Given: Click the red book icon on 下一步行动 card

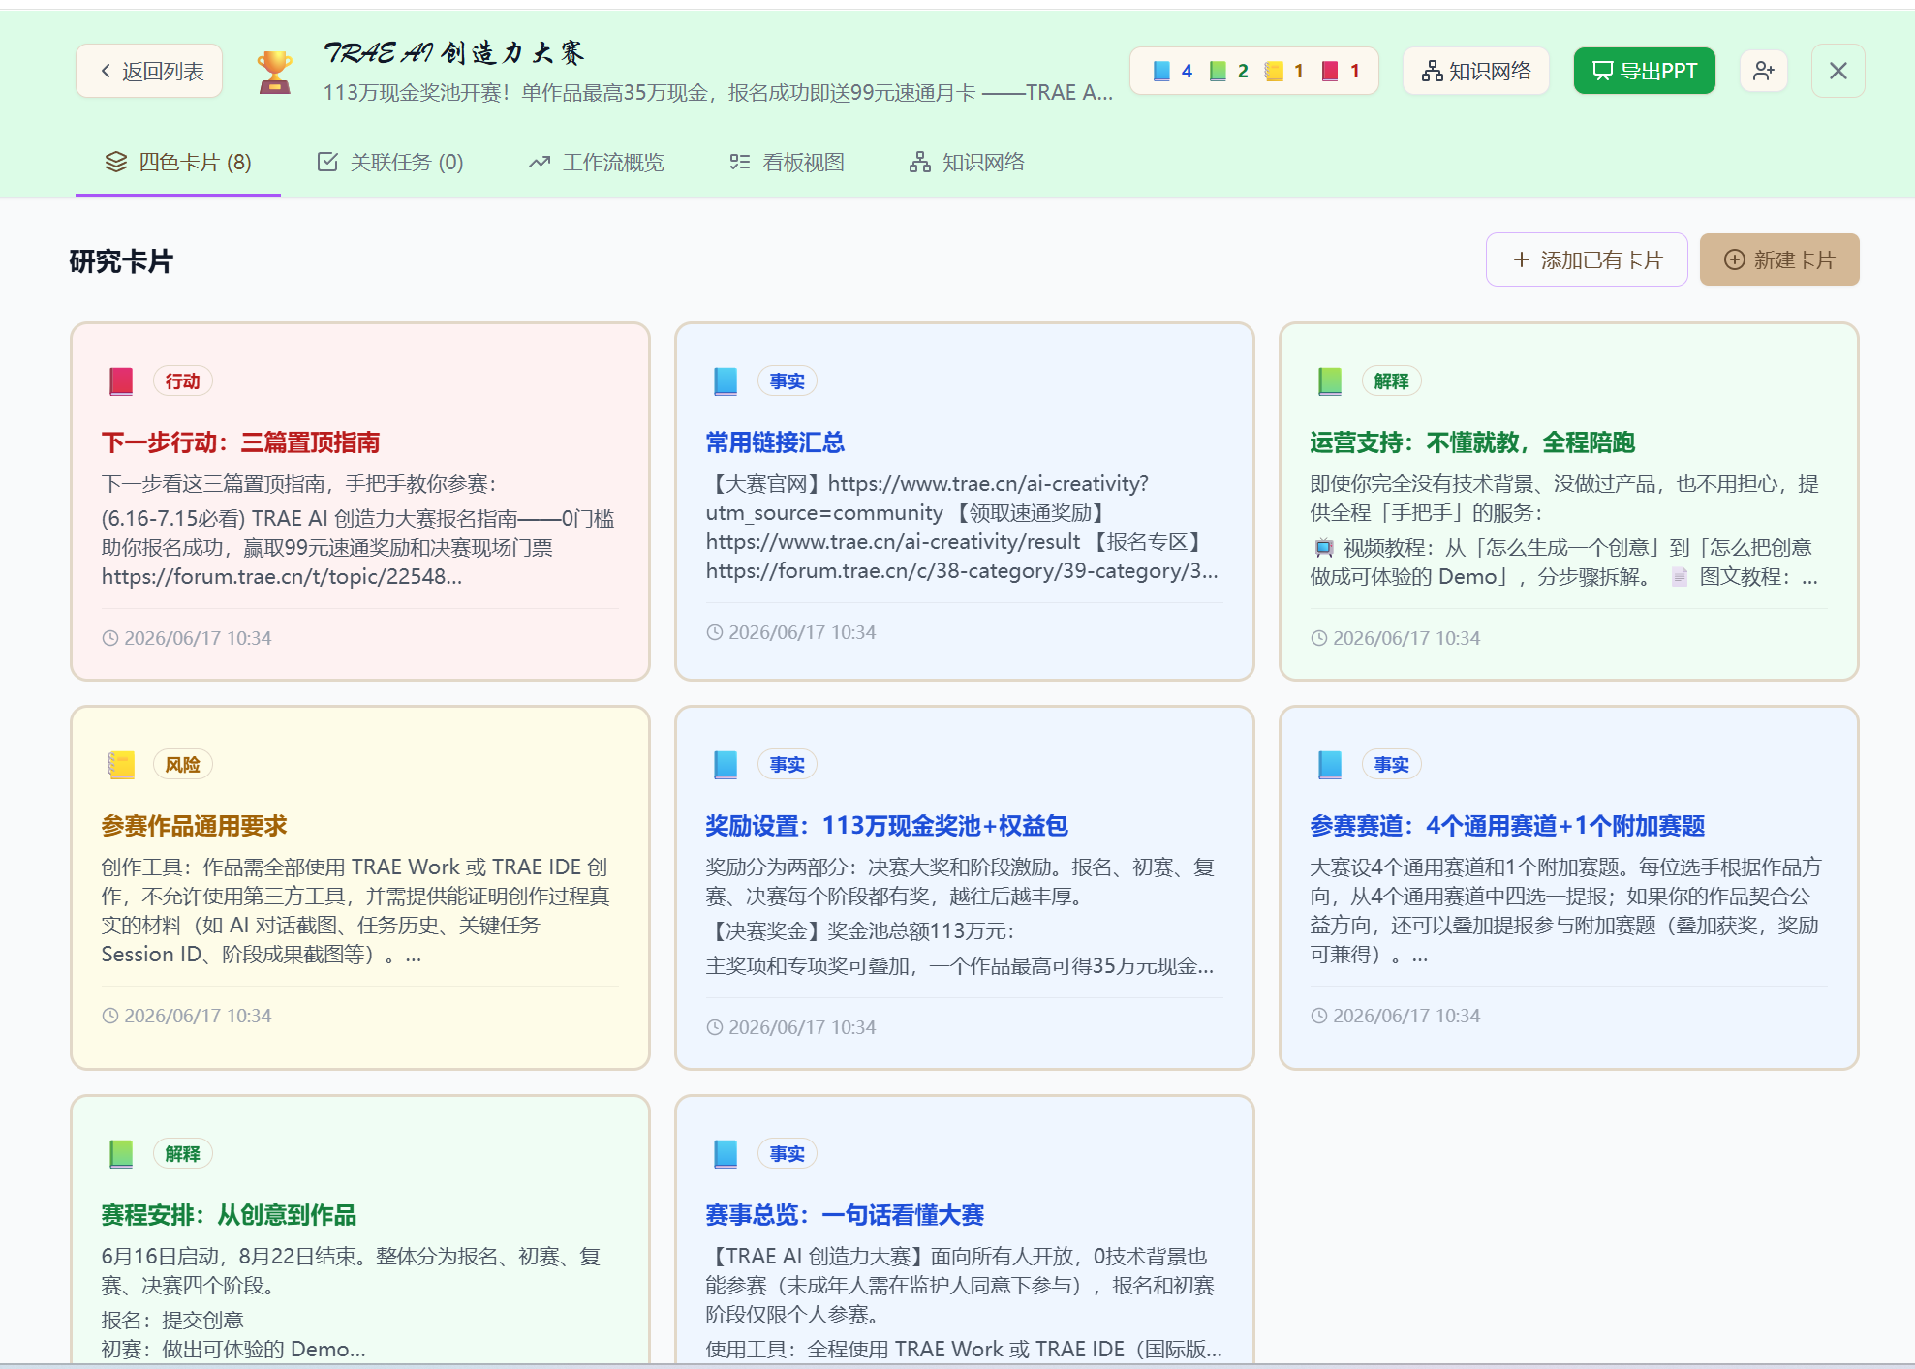Looking at the screenshot, I should tap(121, 381).
